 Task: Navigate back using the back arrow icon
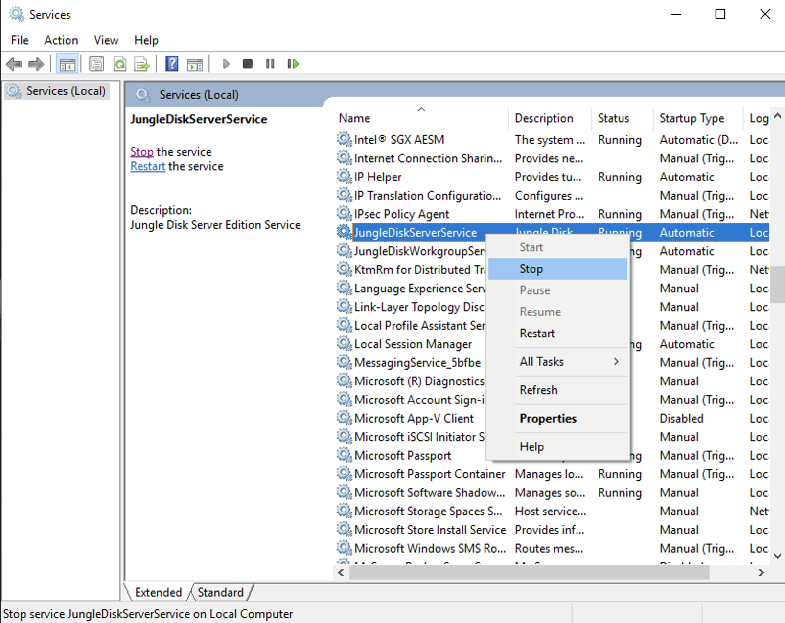pos(13,64)
